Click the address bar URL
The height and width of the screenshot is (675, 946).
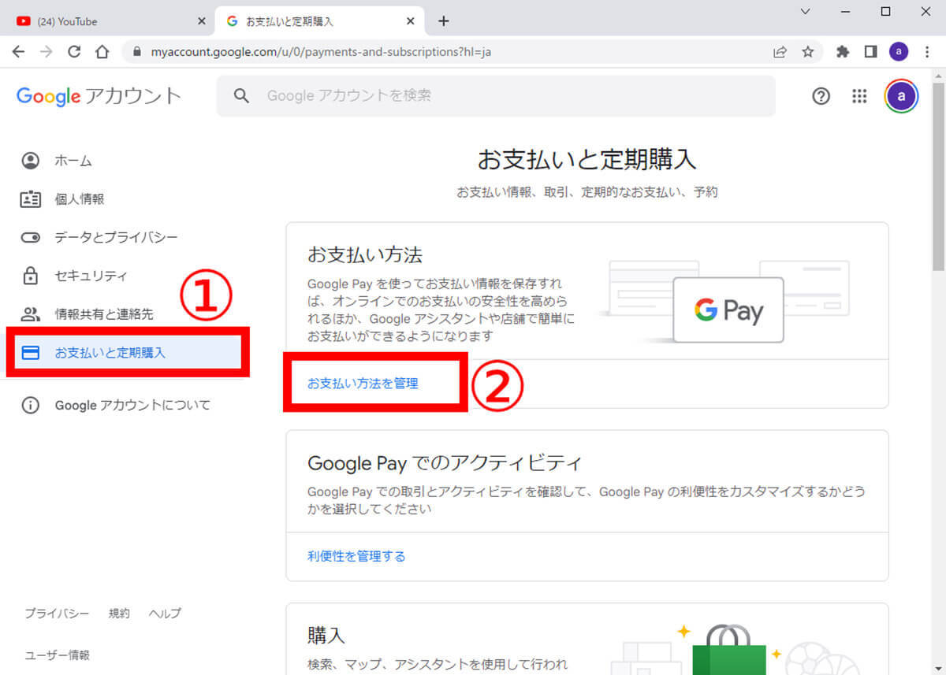click(321, 52)
